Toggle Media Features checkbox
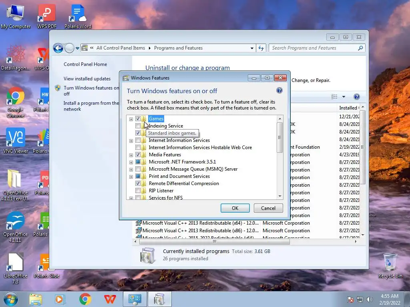Image resolution: width=410 pixels, height=307 pixels. 138,155
